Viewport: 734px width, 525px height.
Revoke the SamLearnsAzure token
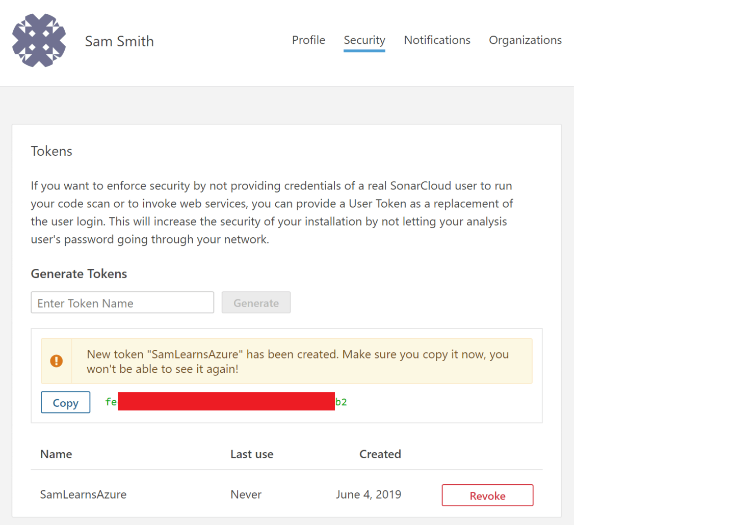487,495
